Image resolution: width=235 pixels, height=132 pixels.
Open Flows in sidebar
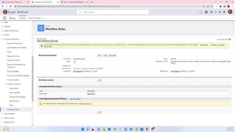[x=9, y=52]
